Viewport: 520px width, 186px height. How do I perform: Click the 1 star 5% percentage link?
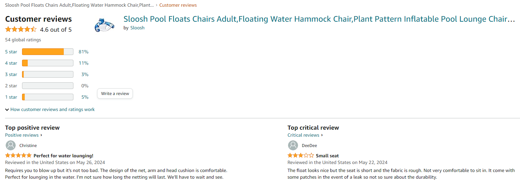pyautogui.click(x=85, y=97)
